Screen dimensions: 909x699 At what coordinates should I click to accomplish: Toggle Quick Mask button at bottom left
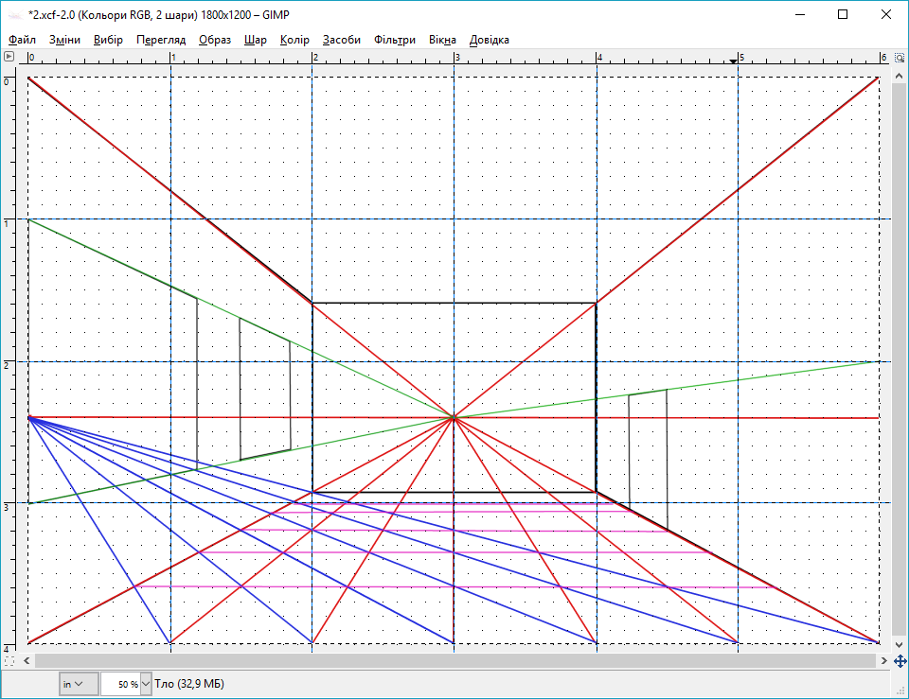(x=9, y=661)
